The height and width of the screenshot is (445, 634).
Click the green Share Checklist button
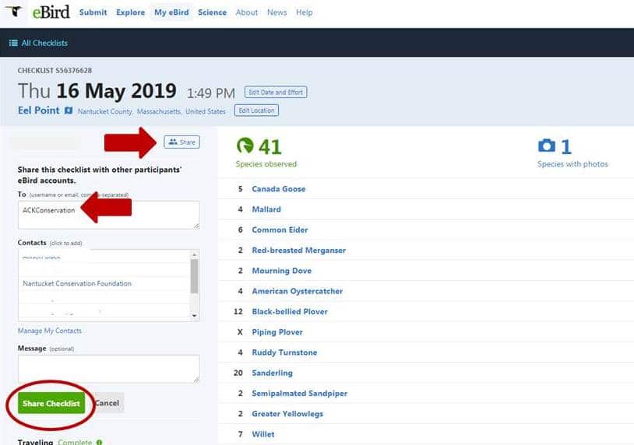(51, 403)
